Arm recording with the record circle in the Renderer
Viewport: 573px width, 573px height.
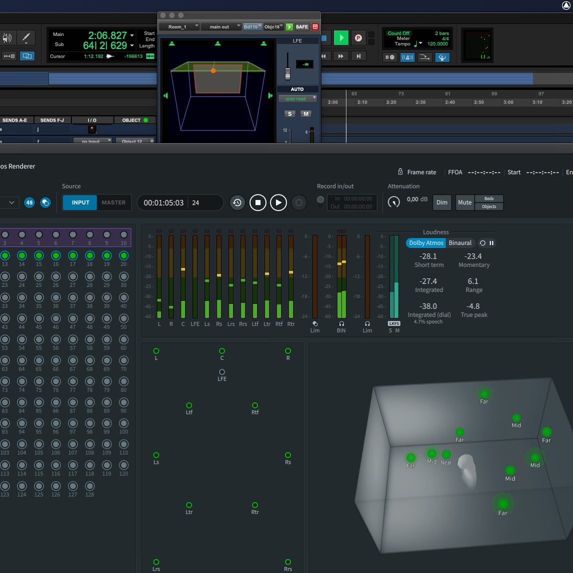coord(298,202)
